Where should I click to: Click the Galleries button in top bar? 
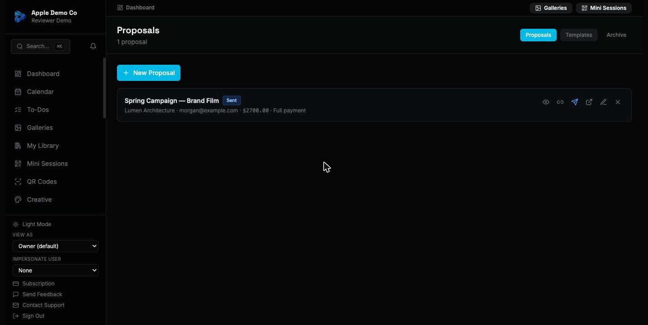[x=551, y=8]
